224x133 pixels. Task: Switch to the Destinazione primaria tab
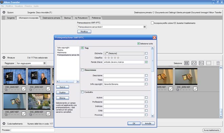(x=51, y=18)
